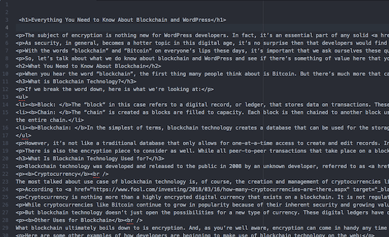Click the h3 'What is Blockchain Technology?' line
The image size is (389, 237).
pos(76,82)
